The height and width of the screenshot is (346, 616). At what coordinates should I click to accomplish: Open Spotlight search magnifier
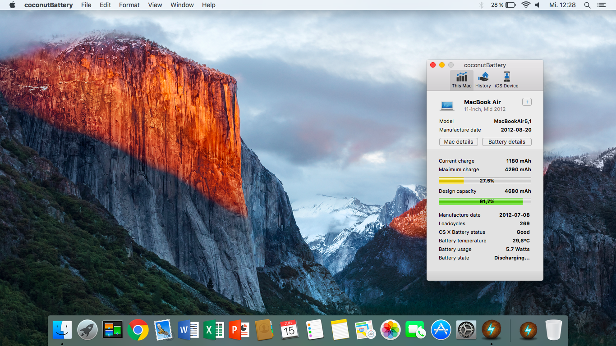[587, 5]
